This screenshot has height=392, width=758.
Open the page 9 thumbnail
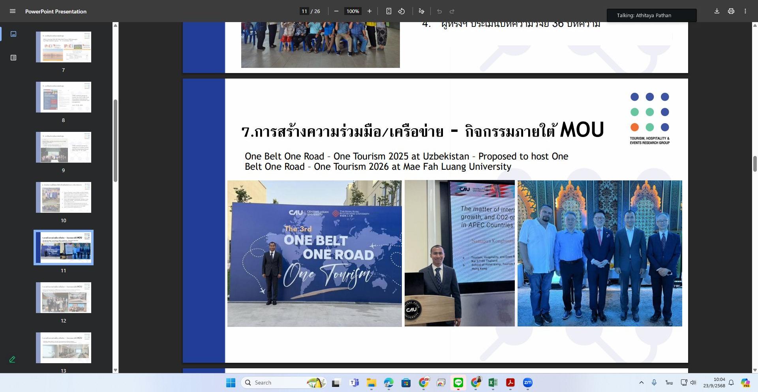pyautogui.click(x=64, y=147)
